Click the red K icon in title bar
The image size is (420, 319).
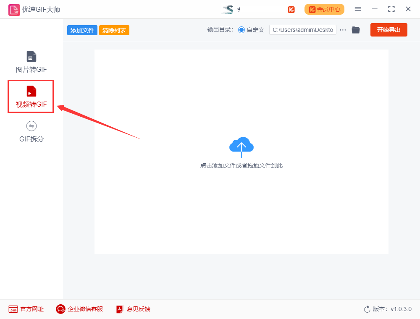point(291,9)
